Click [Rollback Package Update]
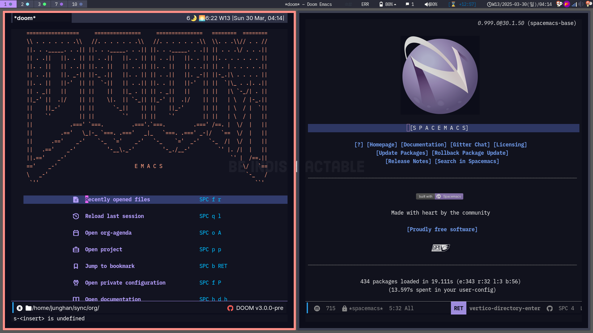593x333 pixels. tap(470, 153)
